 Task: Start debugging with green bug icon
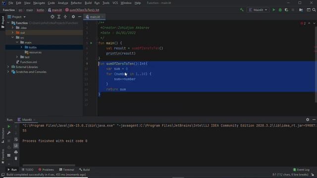tap(280, 10)
